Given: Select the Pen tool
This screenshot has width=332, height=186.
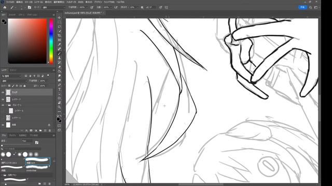Looking at the screenshot, I should coord(59,85).
